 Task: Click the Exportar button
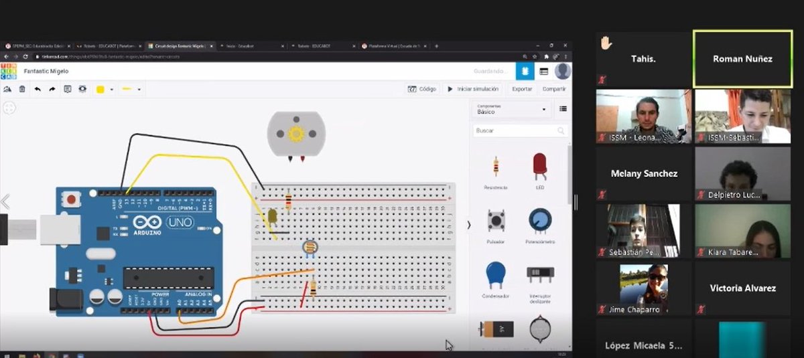click(x=522, y=89)
